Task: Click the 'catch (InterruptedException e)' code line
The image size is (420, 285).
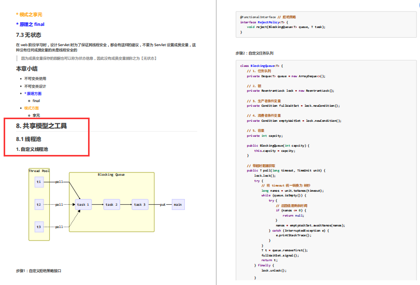Action: pyautogui.click(x=299, y=231)
